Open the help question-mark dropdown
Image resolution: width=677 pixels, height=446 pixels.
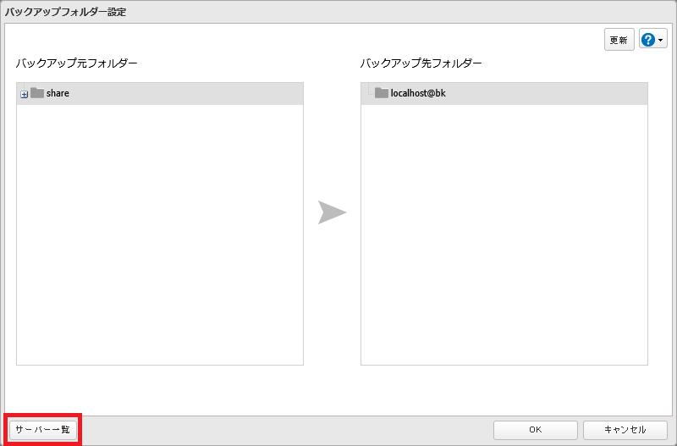pyautogui.click(x=652, y=40)
